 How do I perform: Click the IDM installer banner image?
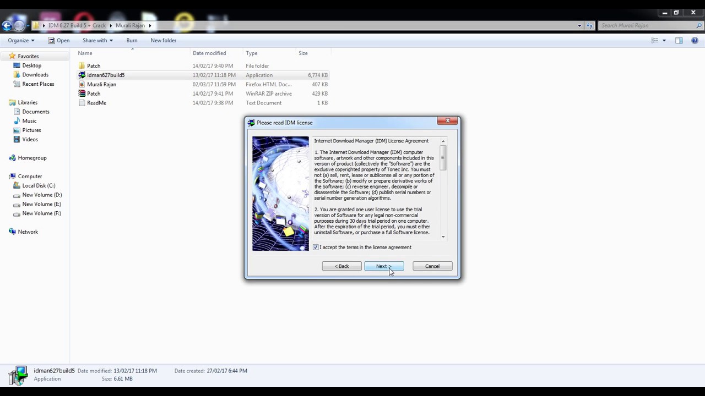pos(281,194)
